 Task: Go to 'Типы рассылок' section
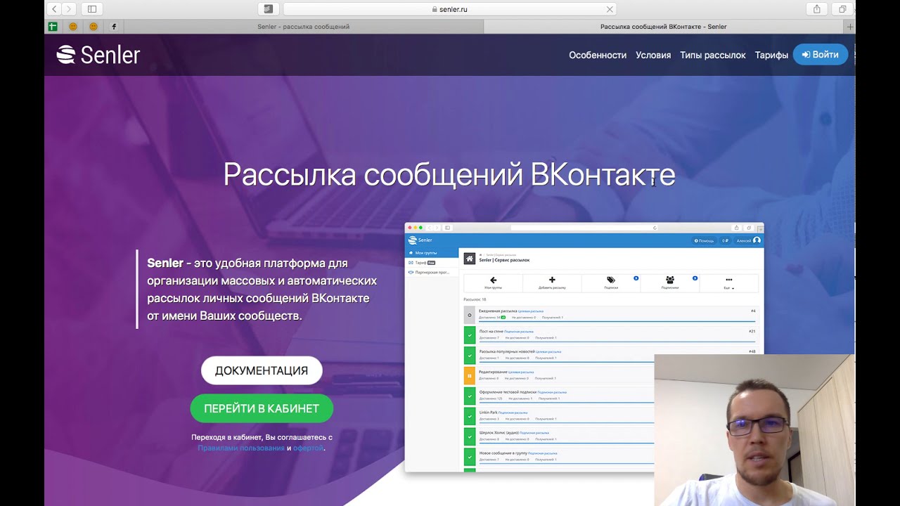coord(712,55)
